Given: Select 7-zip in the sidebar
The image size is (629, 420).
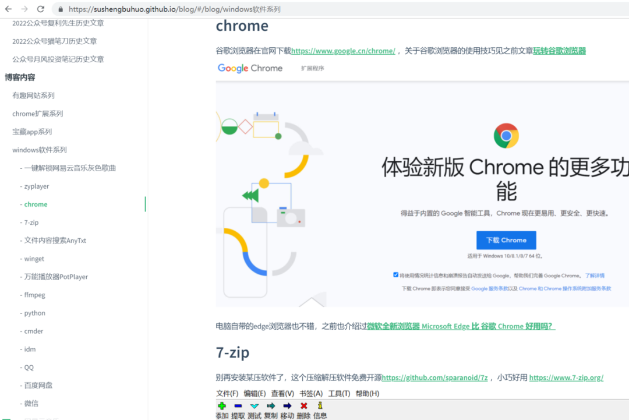Looking at the screenshot, I should (31, 223).
